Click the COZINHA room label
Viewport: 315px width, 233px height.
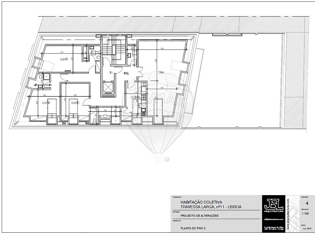[x=135, y=97]
